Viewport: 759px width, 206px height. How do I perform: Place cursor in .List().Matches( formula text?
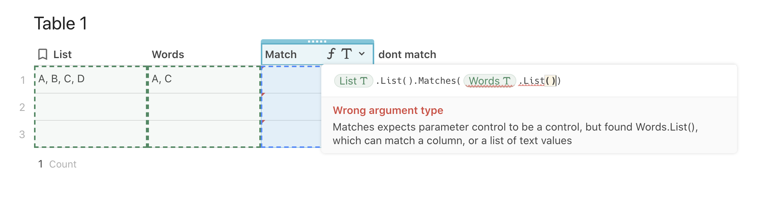418,81
